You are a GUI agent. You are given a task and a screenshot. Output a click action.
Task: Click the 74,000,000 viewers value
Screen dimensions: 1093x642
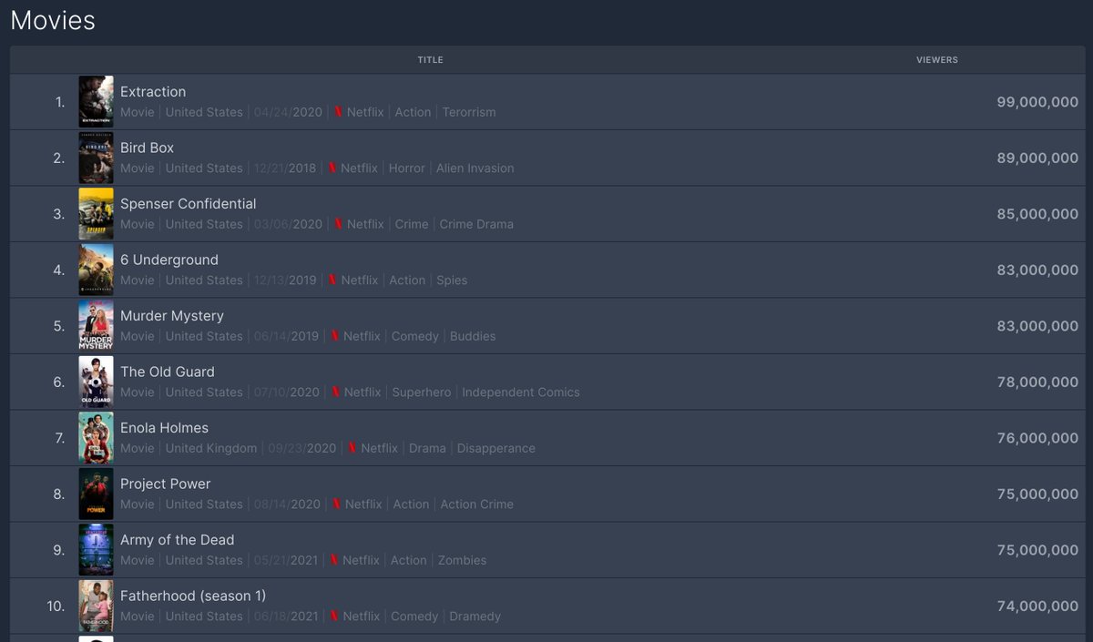(1037, 606)
